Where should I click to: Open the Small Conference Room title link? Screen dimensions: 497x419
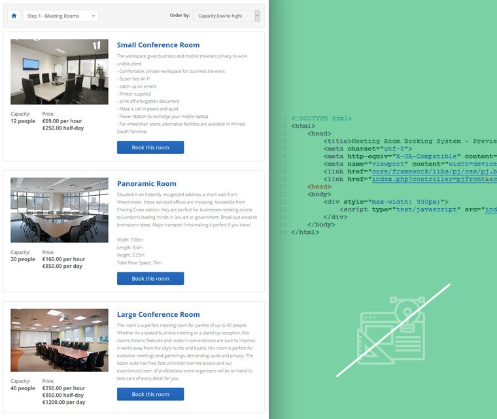point(158,45)
